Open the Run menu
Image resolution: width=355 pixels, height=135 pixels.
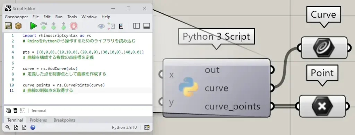pyautogui.click(x=59, y=17)
